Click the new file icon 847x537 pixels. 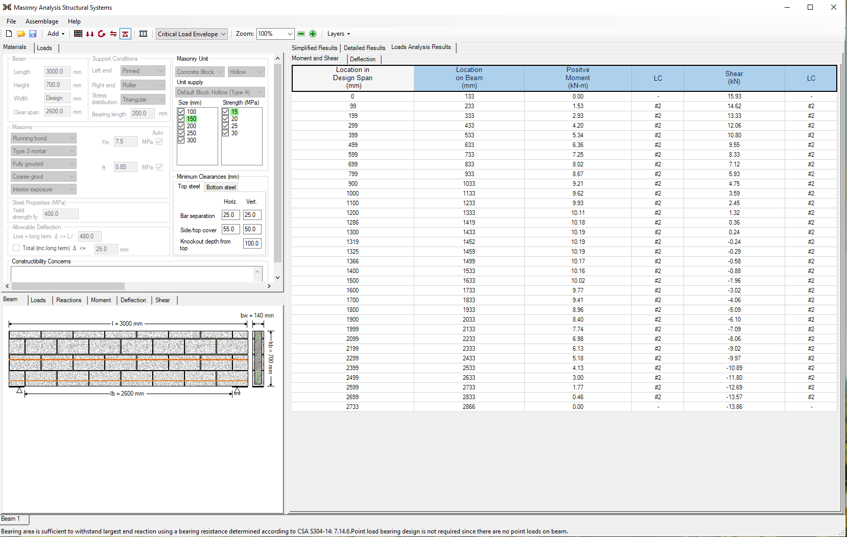9,34
